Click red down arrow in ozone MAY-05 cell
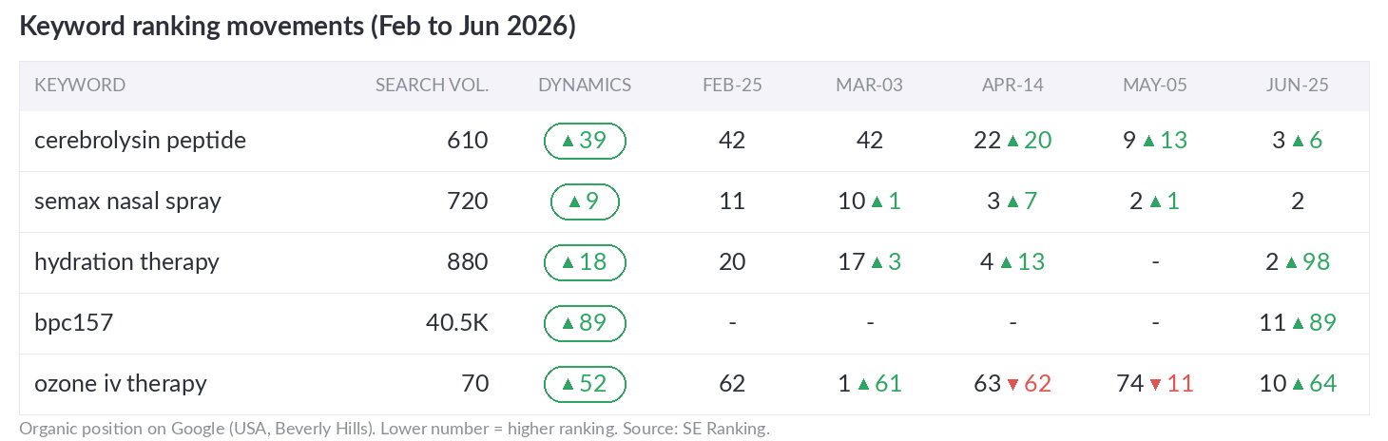This screenshot has height=441, width=1388. click(x=1155, y=385)
